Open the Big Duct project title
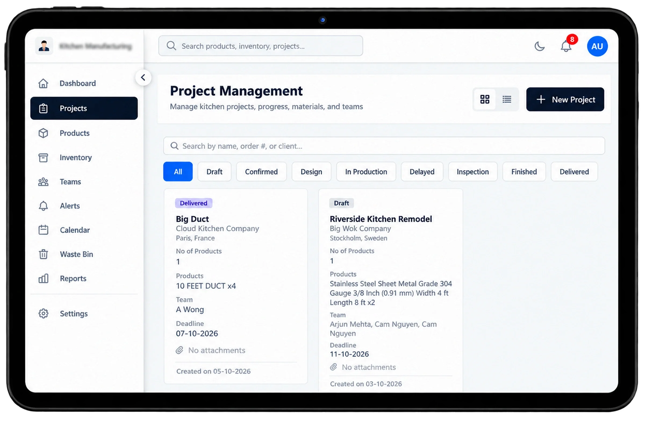The height and width of the screenshot is (421, 645). pyautogui.click(x=192, y=219)
